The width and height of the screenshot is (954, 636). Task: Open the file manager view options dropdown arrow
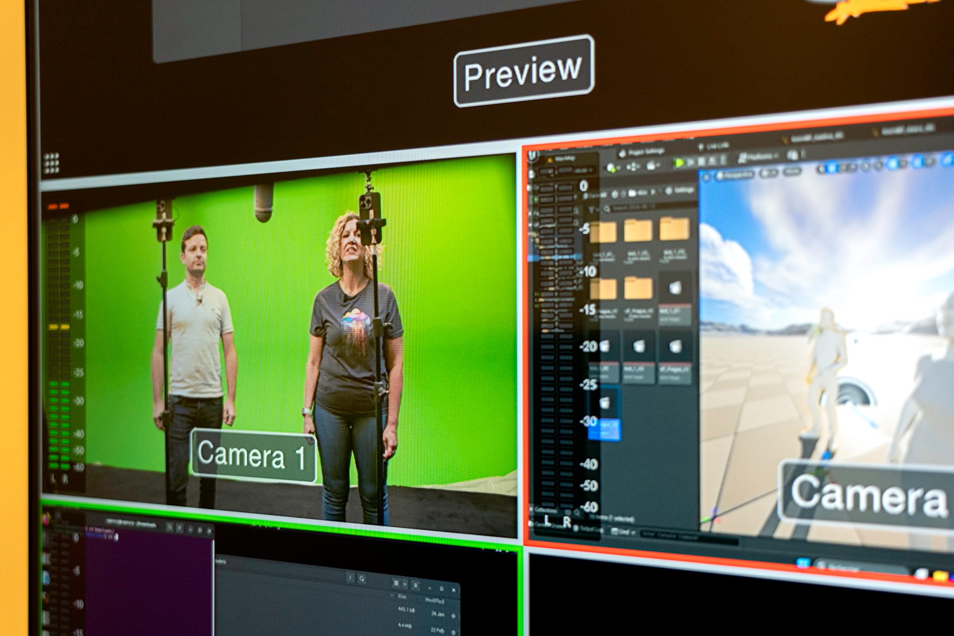pyautogui.click(x=405, y=584)
